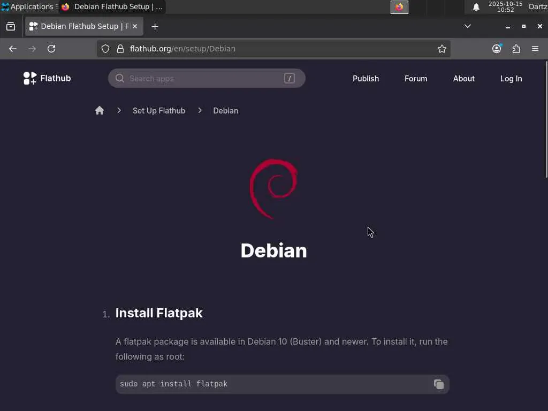
Task: Click the panel clock showing 10:52
Action: [x=505, y=6]
